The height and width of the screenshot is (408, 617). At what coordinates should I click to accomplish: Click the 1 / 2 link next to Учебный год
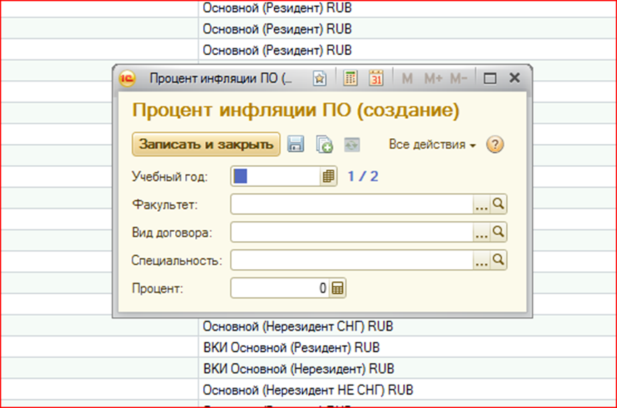[x=362, y=177]
